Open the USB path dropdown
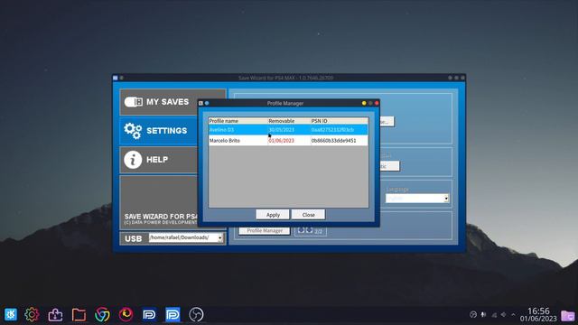 (220, 238)
